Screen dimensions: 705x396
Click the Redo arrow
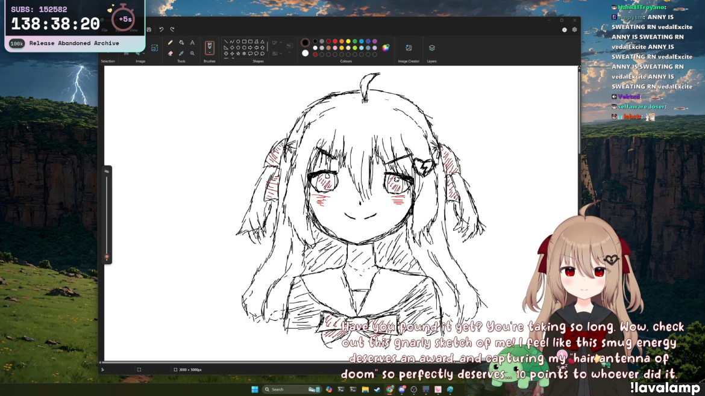pos(172,29)
